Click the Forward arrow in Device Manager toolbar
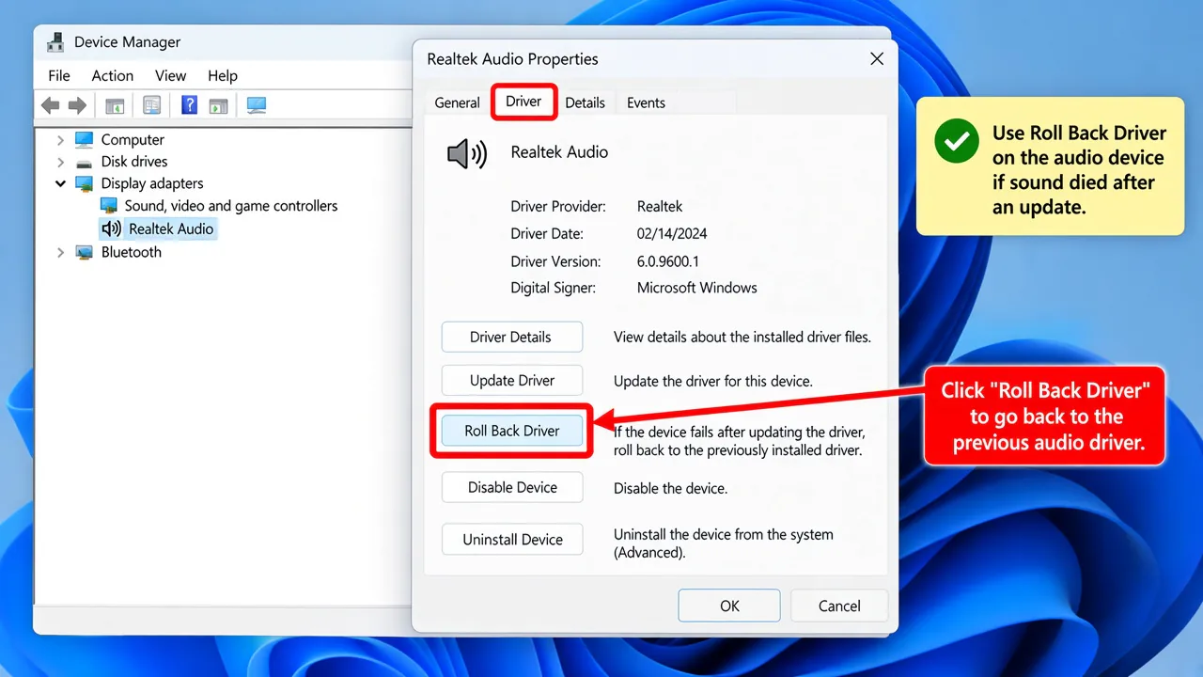This screenshot has height=677, width=1203. (78, 105)
